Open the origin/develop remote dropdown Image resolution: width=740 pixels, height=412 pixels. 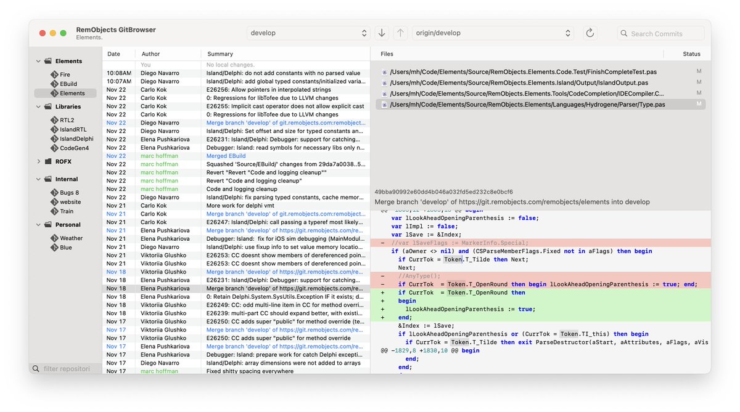coord(493,33)
